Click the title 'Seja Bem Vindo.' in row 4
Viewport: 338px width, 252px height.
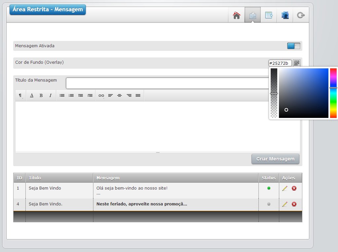coord(46,204)
